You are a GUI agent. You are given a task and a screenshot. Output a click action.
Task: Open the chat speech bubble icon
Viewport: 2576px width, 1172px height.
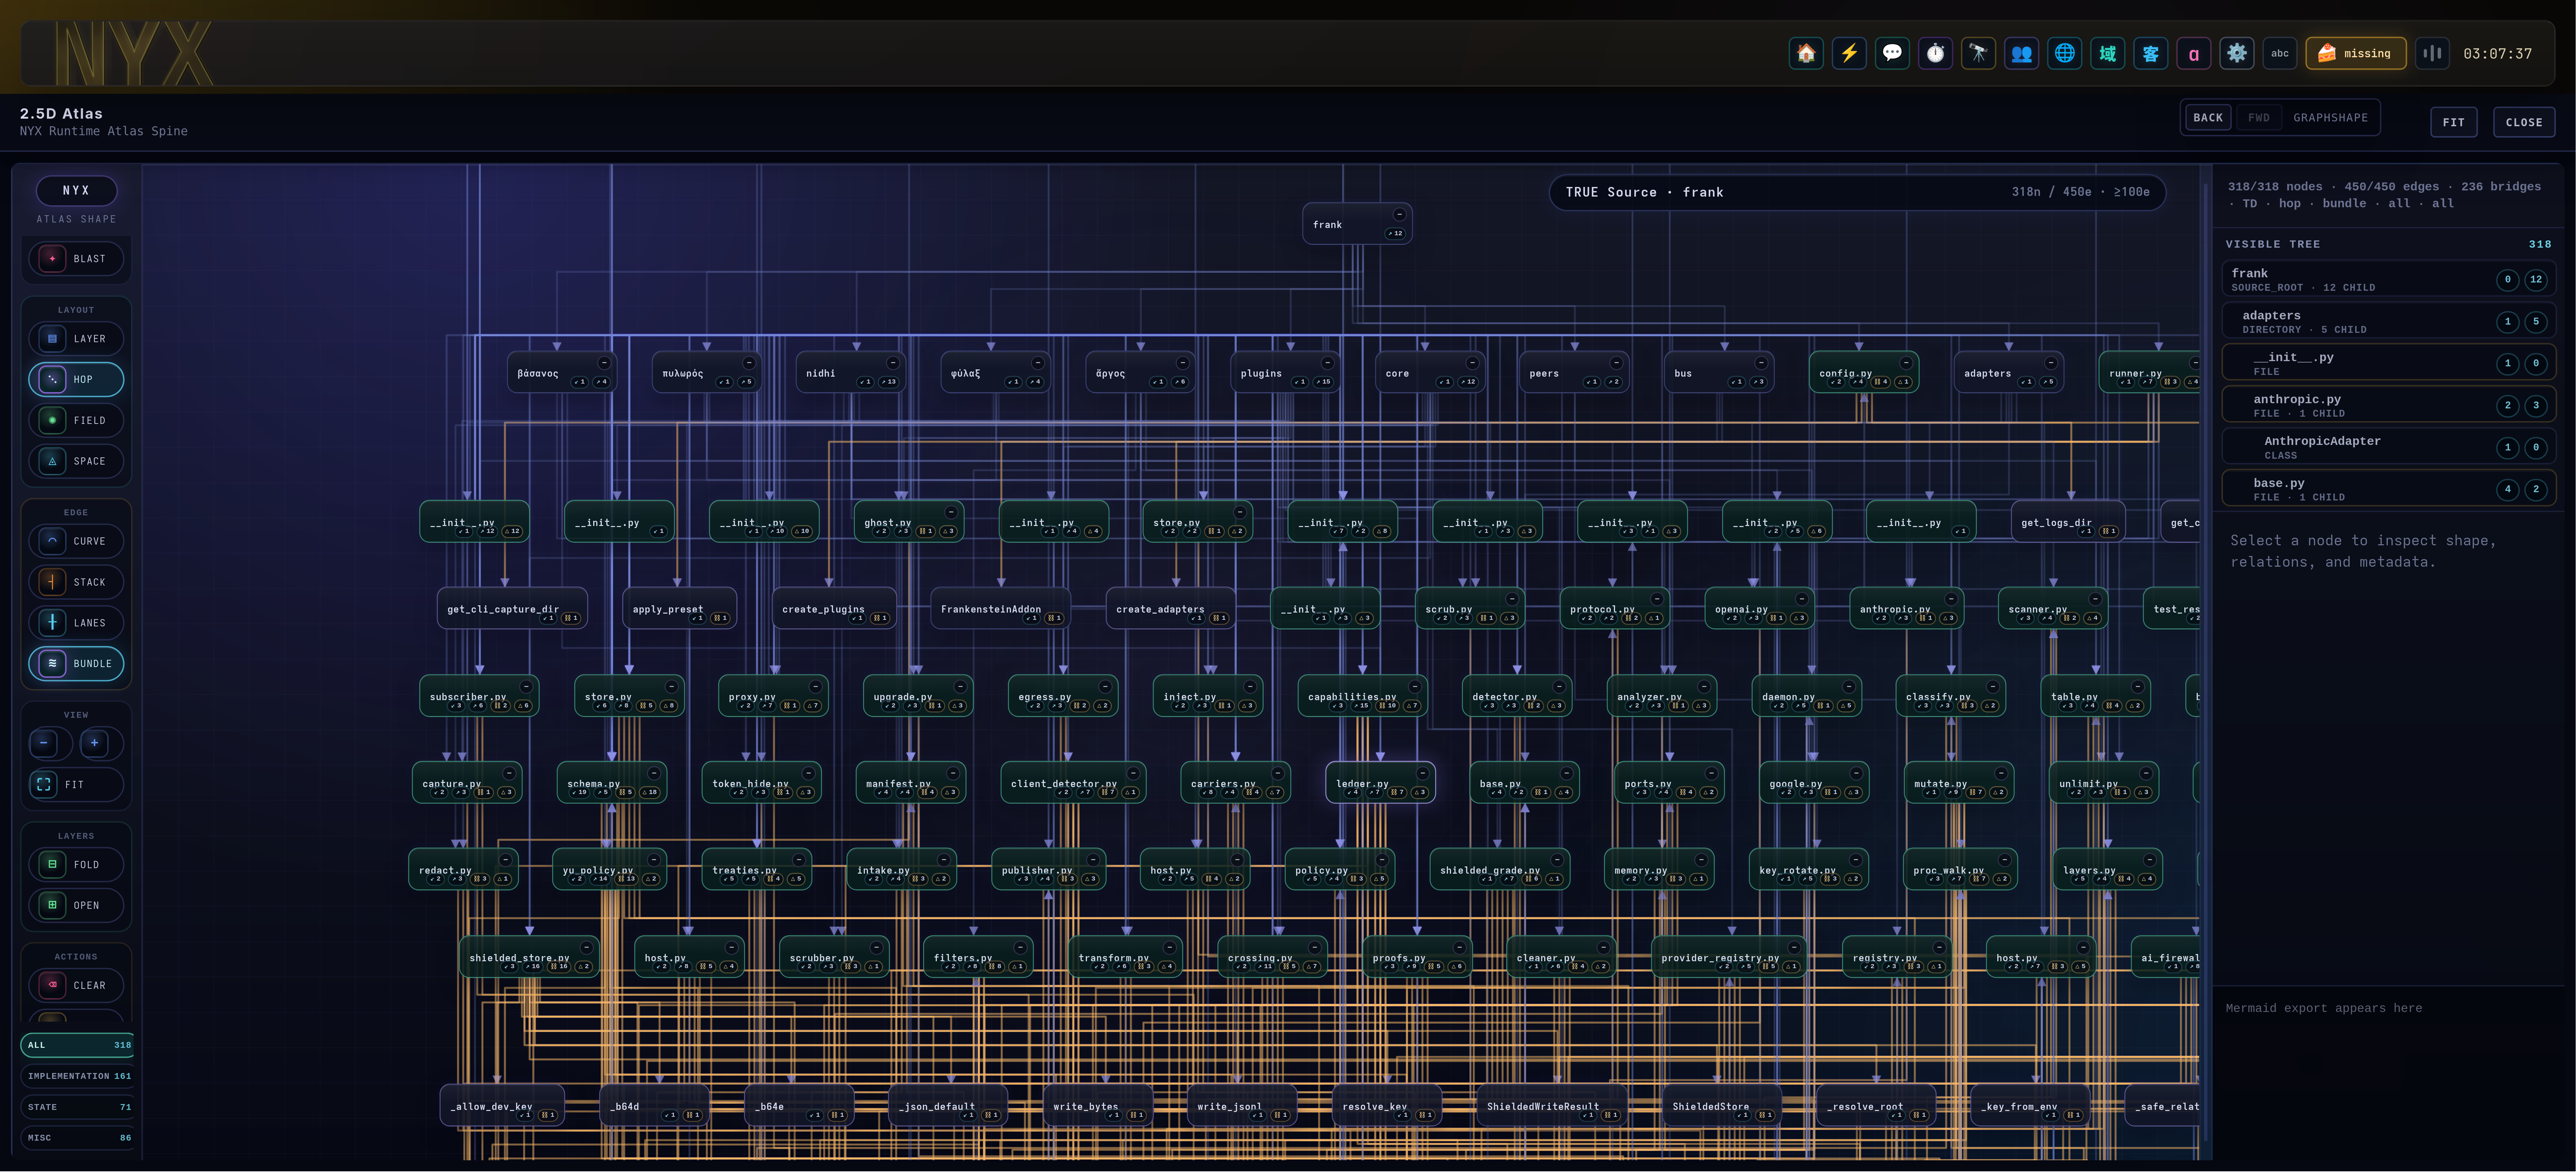point(1892,53)
